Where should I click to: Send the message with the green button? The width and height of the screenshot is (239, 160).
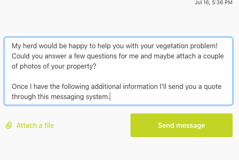pos(181,125)
